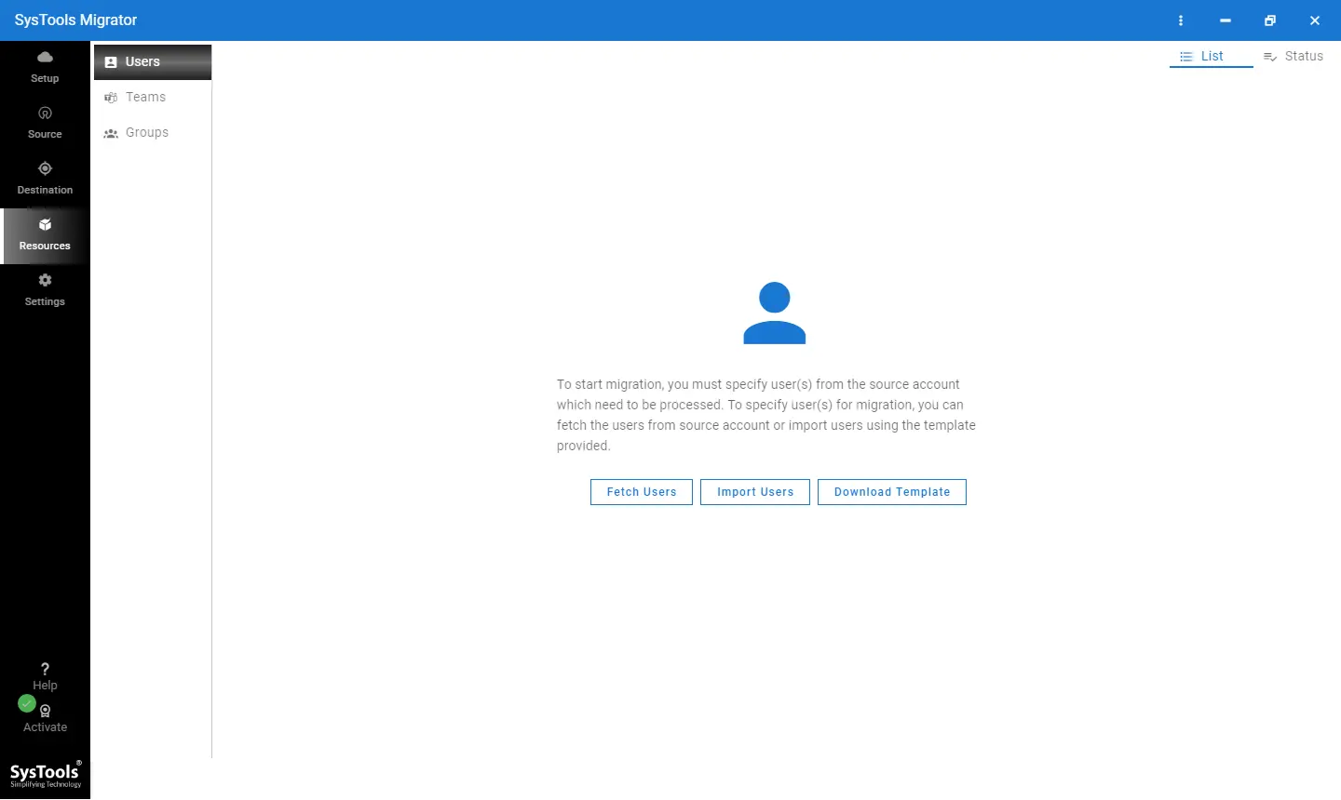Click the Import Users button
Screen dimensions: 1341x800
[755, 492]
